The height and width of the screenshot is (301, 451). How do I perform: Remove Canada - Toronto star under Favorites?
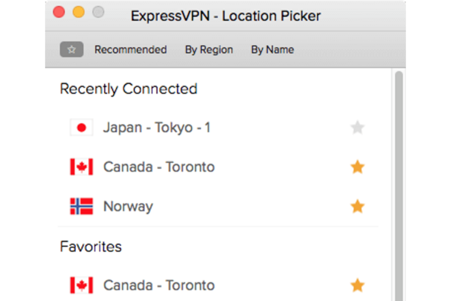tap(357, 285)
